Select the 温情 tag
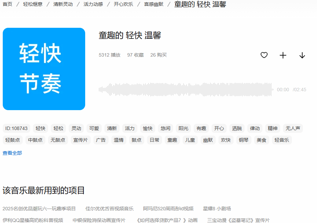This screenshot has width=317, height=223. [119, 140]
